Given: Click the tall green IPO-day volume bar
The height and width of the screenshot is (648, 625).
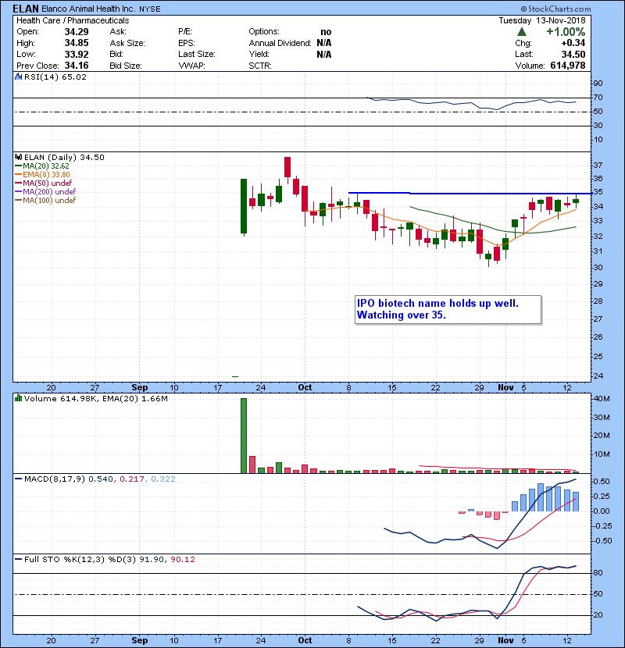Looking at the screenshot, I should tap(244, 436).
